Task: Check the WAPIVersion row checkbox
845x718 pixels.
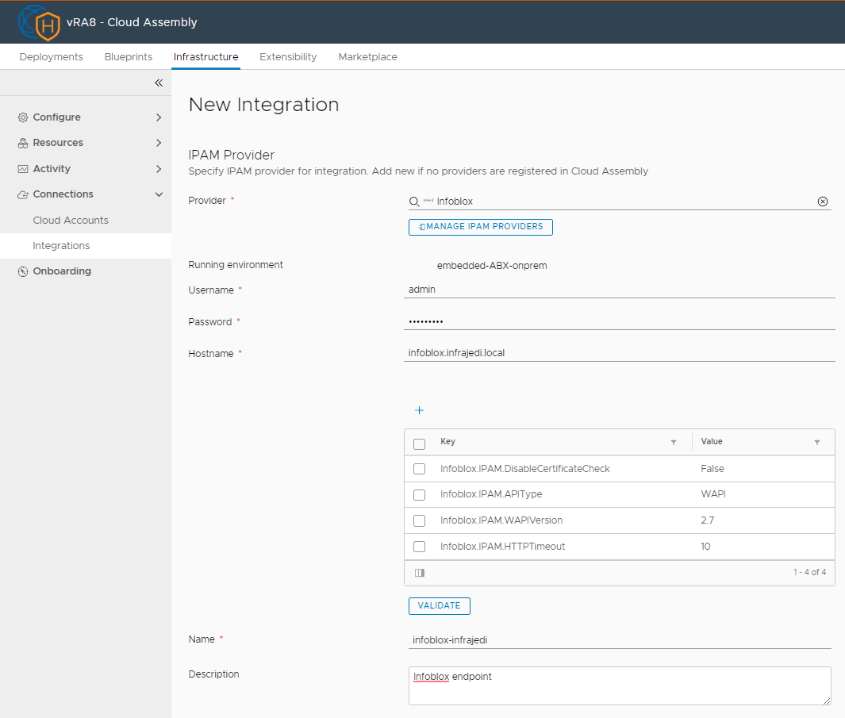Action: 419,520
